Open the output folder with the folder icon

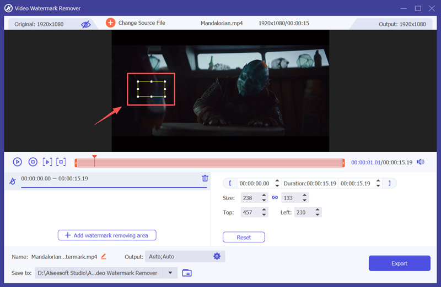187,273
